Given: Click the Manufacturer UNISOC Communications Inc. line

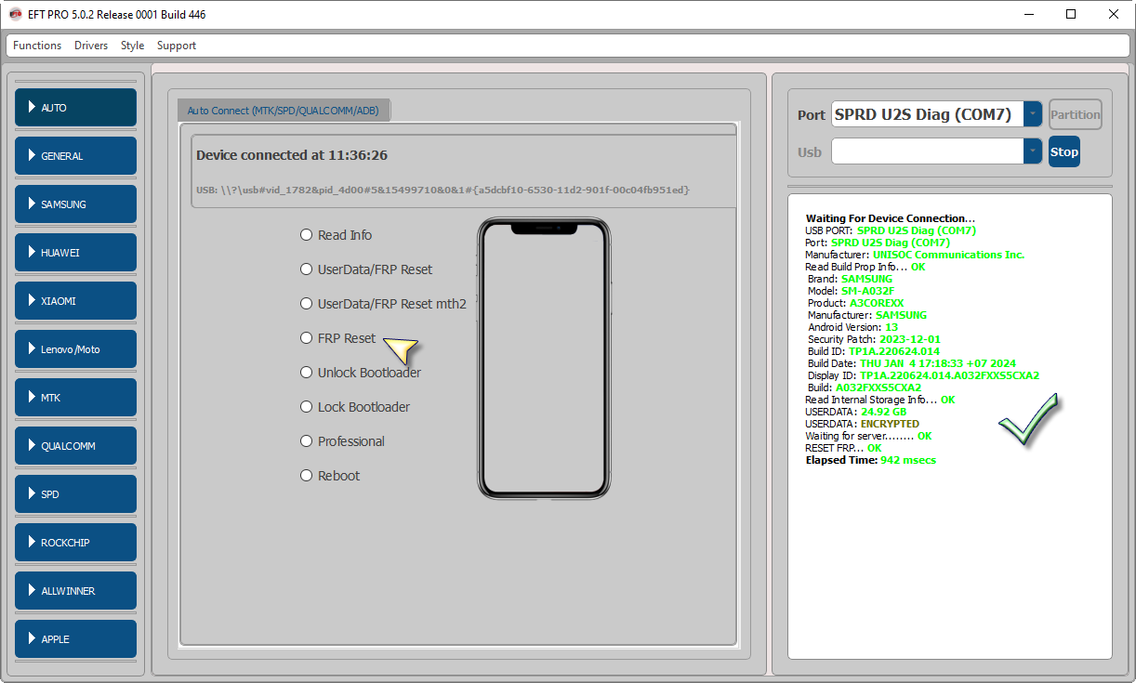Looking at the screenshot, I should pos(915,255).
